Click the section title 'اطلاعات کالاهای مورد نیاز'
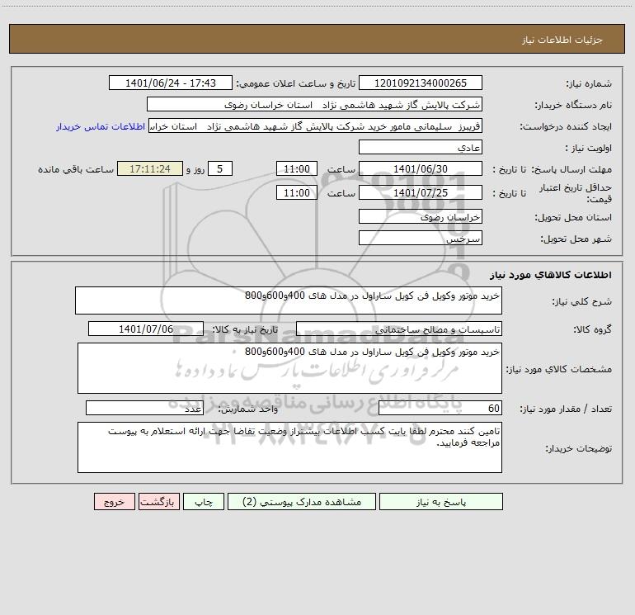The height and width of the screenshot is (615, 635). pos(551,275)
